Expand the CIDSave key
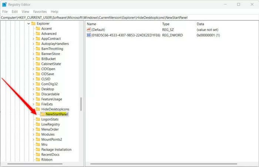Image resolution: width=259 pixels, height=167 pixels. pos(33,74)
